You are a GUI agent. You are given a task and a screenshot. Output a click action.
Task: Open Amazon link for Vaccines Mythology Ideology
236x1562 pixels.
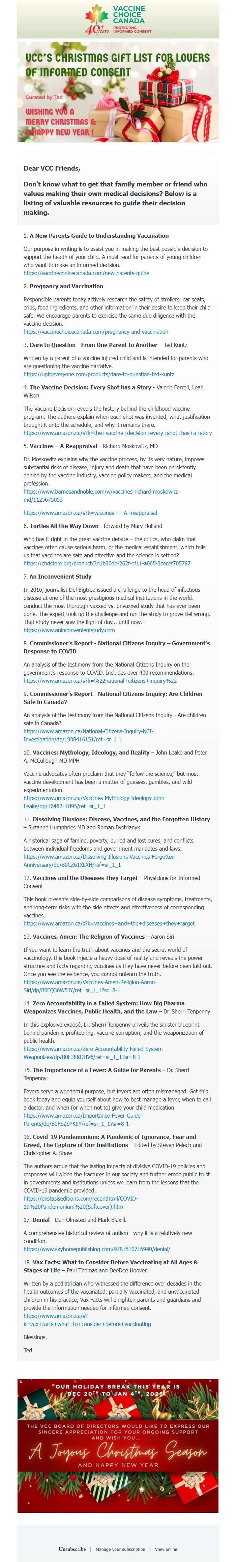[95, 802]
